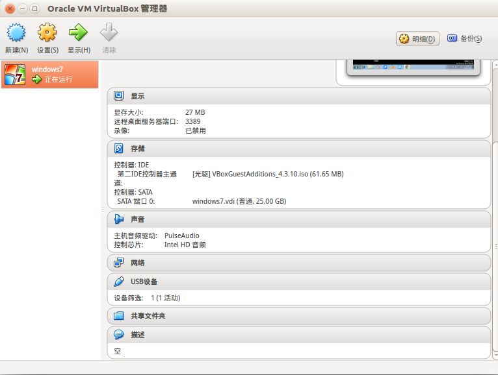Click the 显存大小 label
Viewport: 498px width, 375px height.
click(x=128, y=112)
